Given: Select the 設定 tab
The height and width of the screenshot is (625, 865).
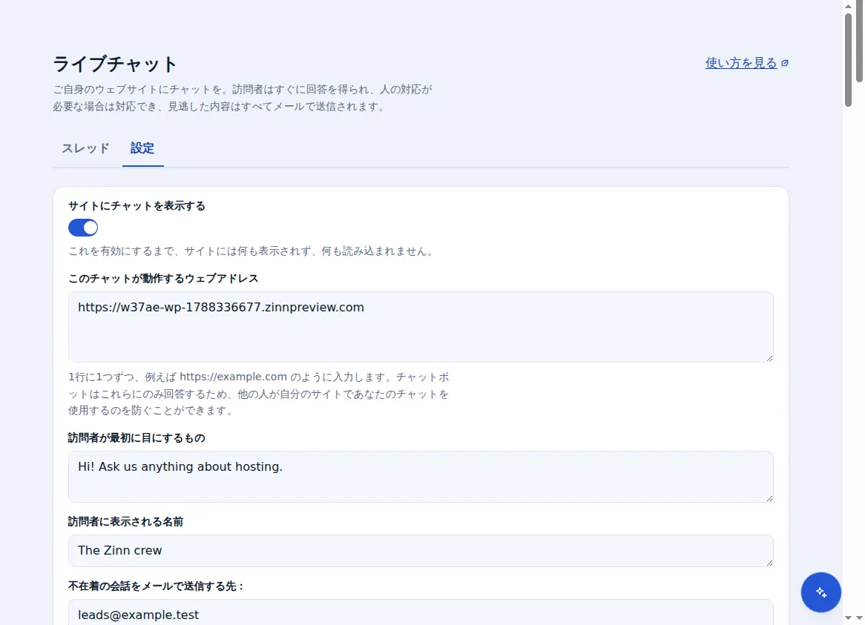Looking at the screenshot, I should tap(142, 148).
